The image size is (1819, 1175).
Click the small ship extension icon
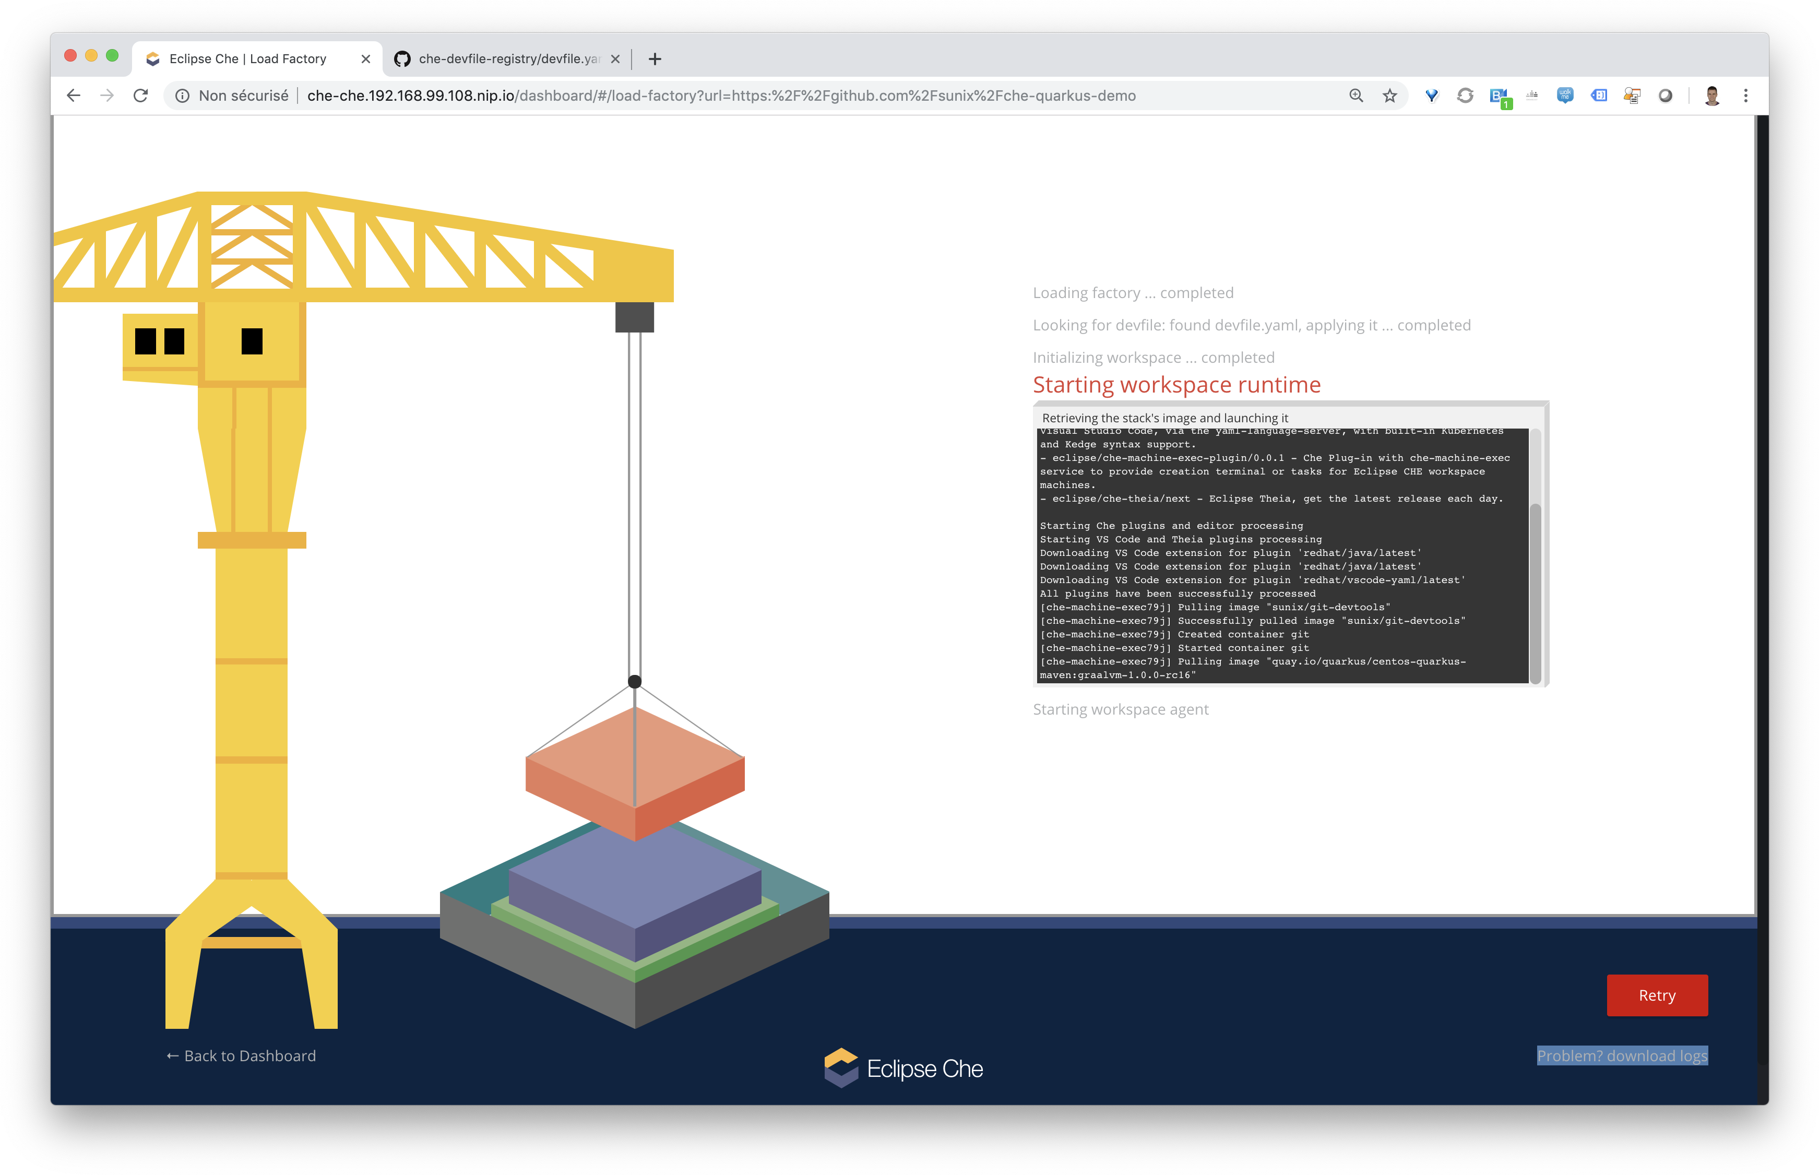pyautogui.click(x=1531, y=96)
